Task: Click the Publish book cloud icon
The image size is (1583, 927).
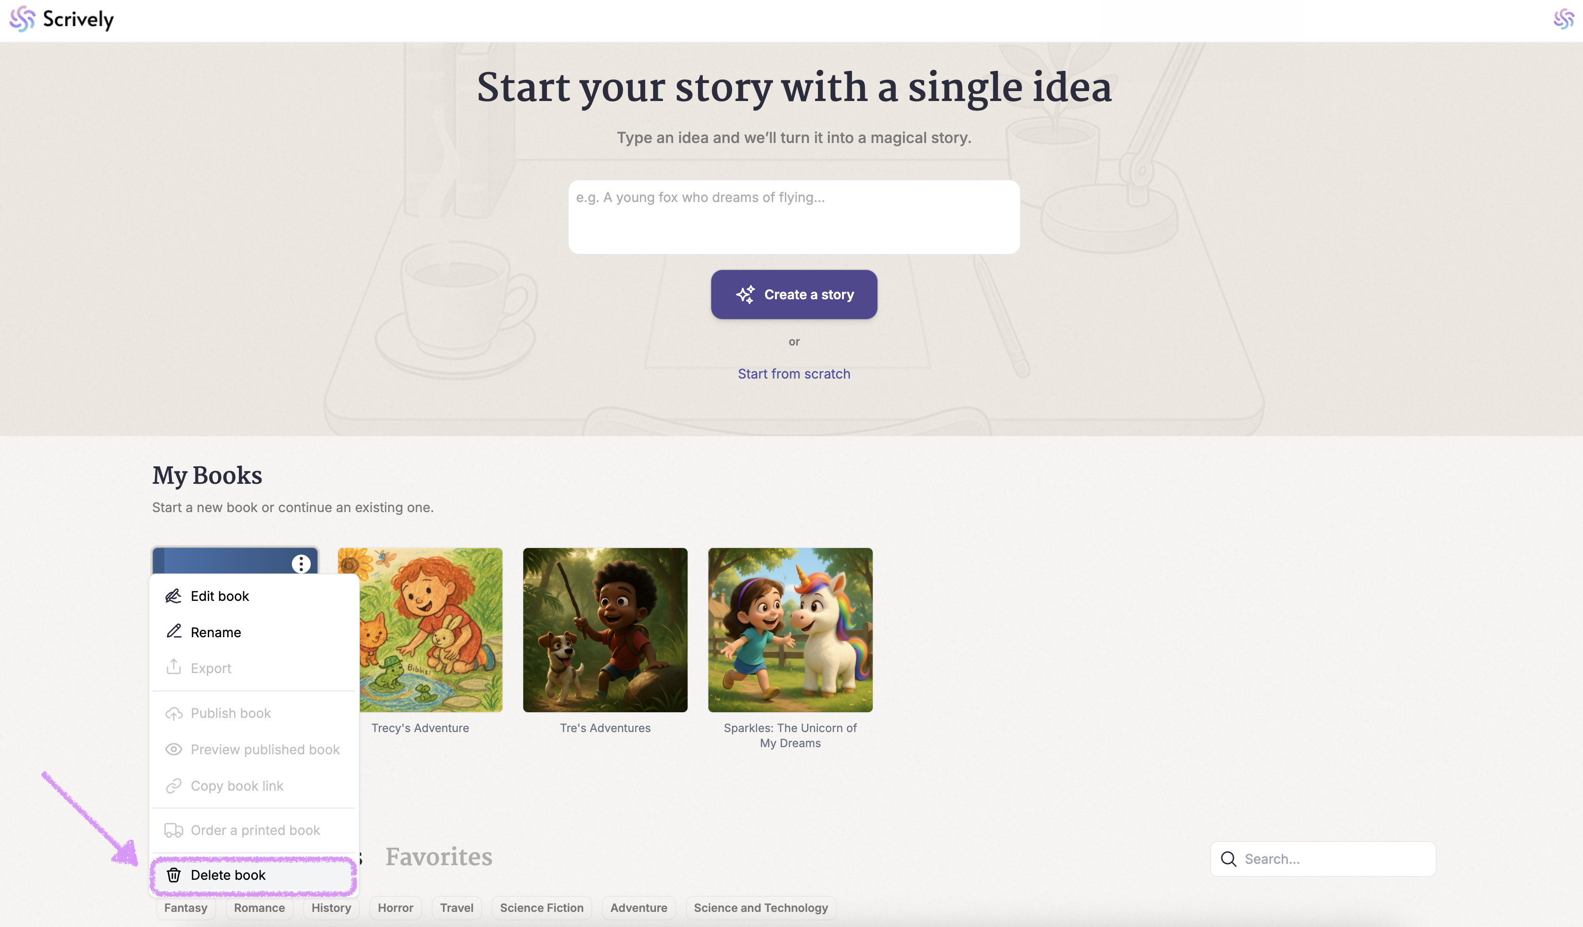Action: click(173, 714)
